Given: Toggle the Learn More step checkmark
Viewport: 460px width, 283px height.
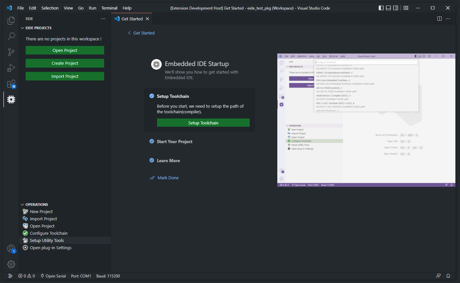Looking at the screenshot, I should pyautogui.click(x=151, y=160).
